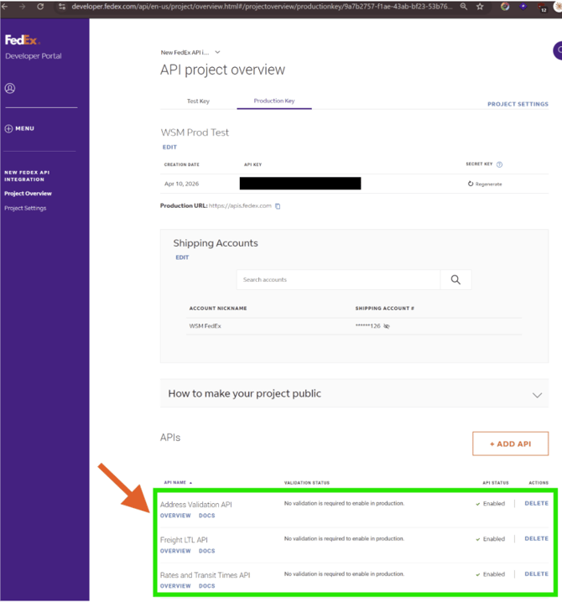Click the browser back arrow
Image resolution: width=562 pixels, height=602 pixels.
coord(4,7)
